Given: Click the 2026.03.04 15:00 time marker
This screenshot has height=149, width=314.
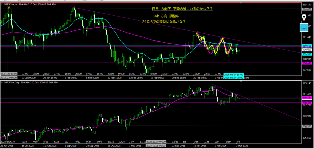Looking at the screenshot, I should pyautogui.click(x=234, y=74).
